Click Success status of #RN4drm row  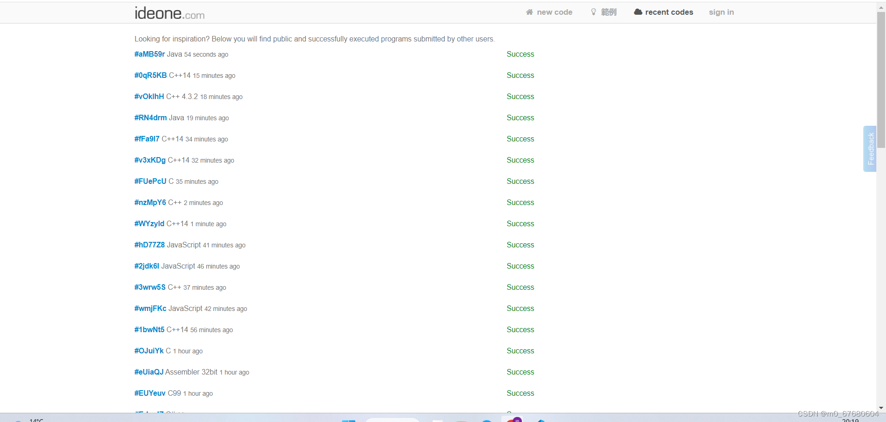click(520, 117)
